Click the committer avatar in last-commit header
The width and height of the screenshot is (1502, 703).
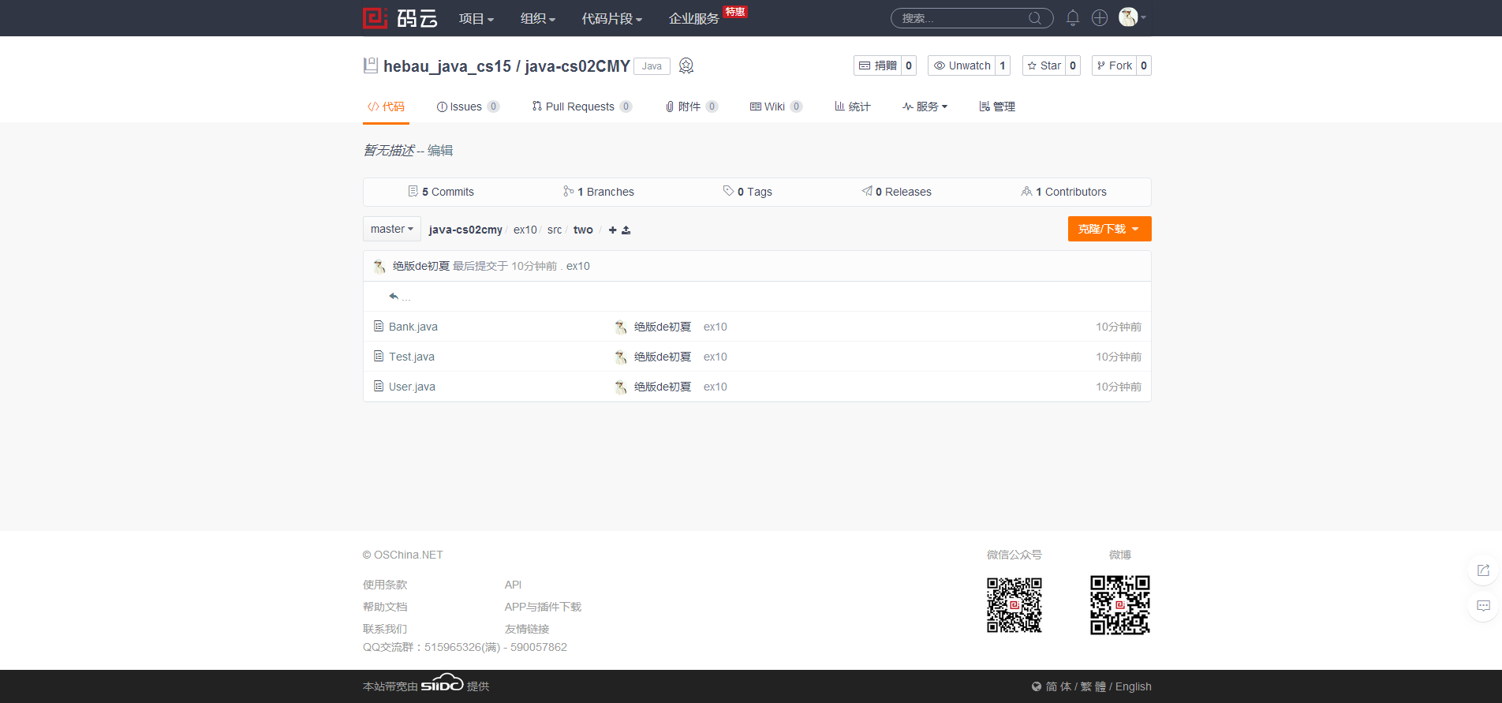[x=379, y=266]
